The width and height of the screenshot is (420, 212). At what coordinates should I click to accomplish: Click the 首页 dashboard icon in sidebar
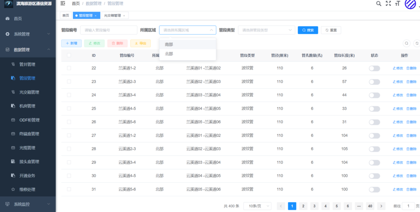click(7, 19)
